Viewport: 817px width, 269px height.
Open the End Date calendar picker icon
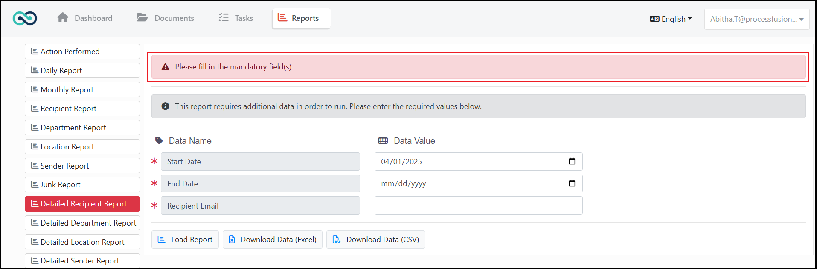tap(572, 183)
